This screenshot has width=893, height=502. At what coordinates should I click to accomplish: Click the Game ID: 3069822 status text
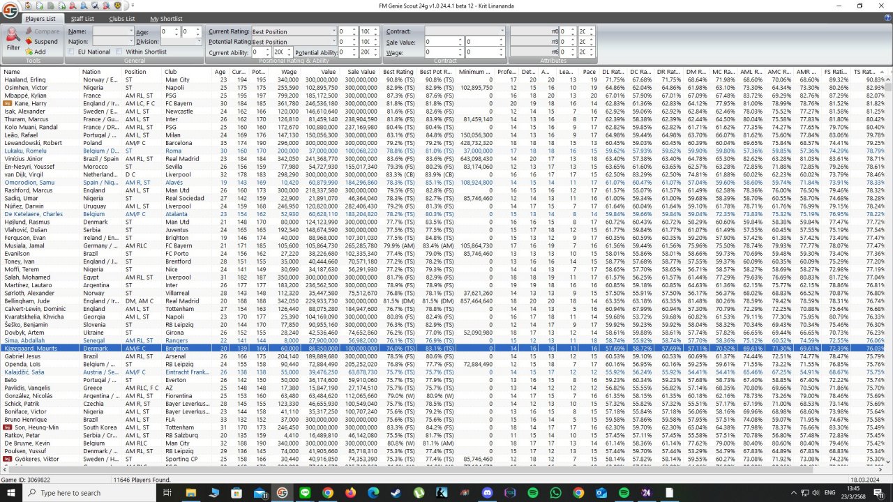tap(24, 480)
